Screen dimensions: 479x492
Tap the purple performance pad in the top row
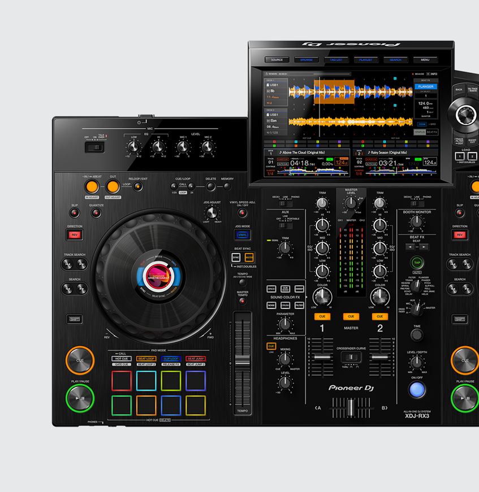[x=195, y=381]
